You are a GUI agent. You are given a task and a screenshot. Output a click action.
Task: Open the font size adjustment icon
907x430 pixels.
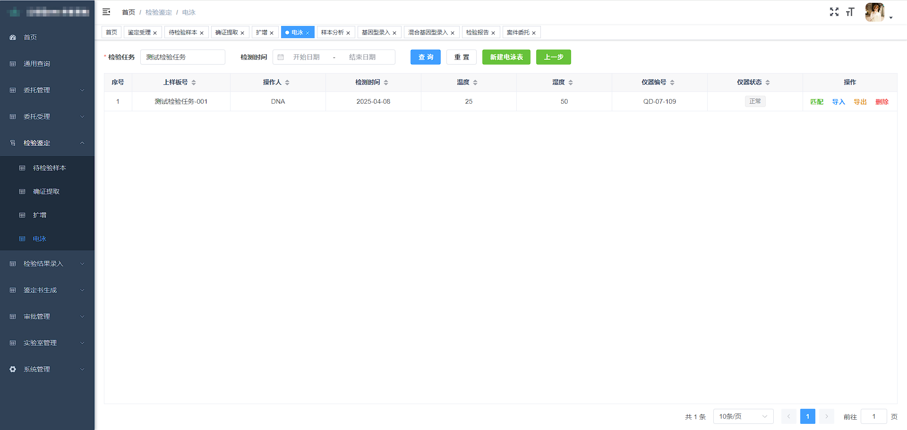(x=850, y=12)
